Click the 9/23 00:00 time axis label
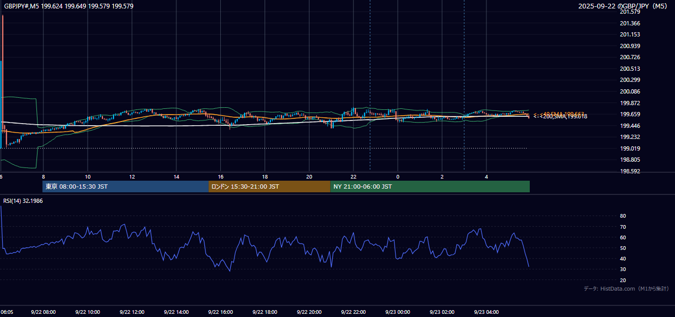 pos(398,312)
